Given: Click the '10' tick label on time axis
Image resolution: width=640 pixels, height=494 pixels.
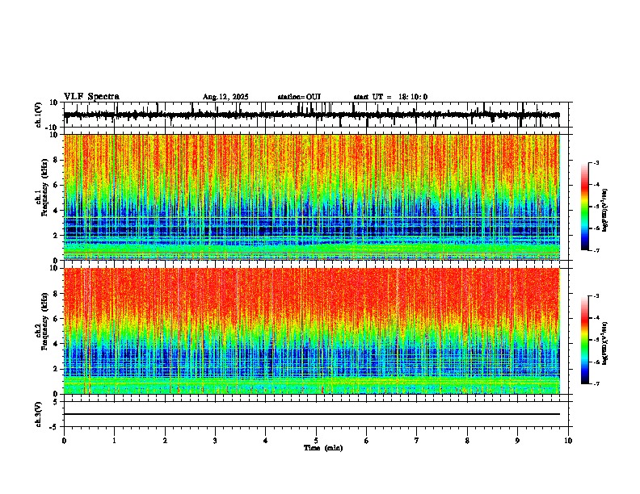Looking at the screenshot, I should click(x=568, y=441).
